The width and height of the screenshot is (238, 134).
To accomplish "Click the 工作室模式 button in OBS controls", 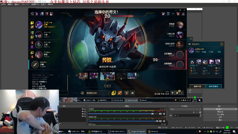I will (x=220, y=115).
